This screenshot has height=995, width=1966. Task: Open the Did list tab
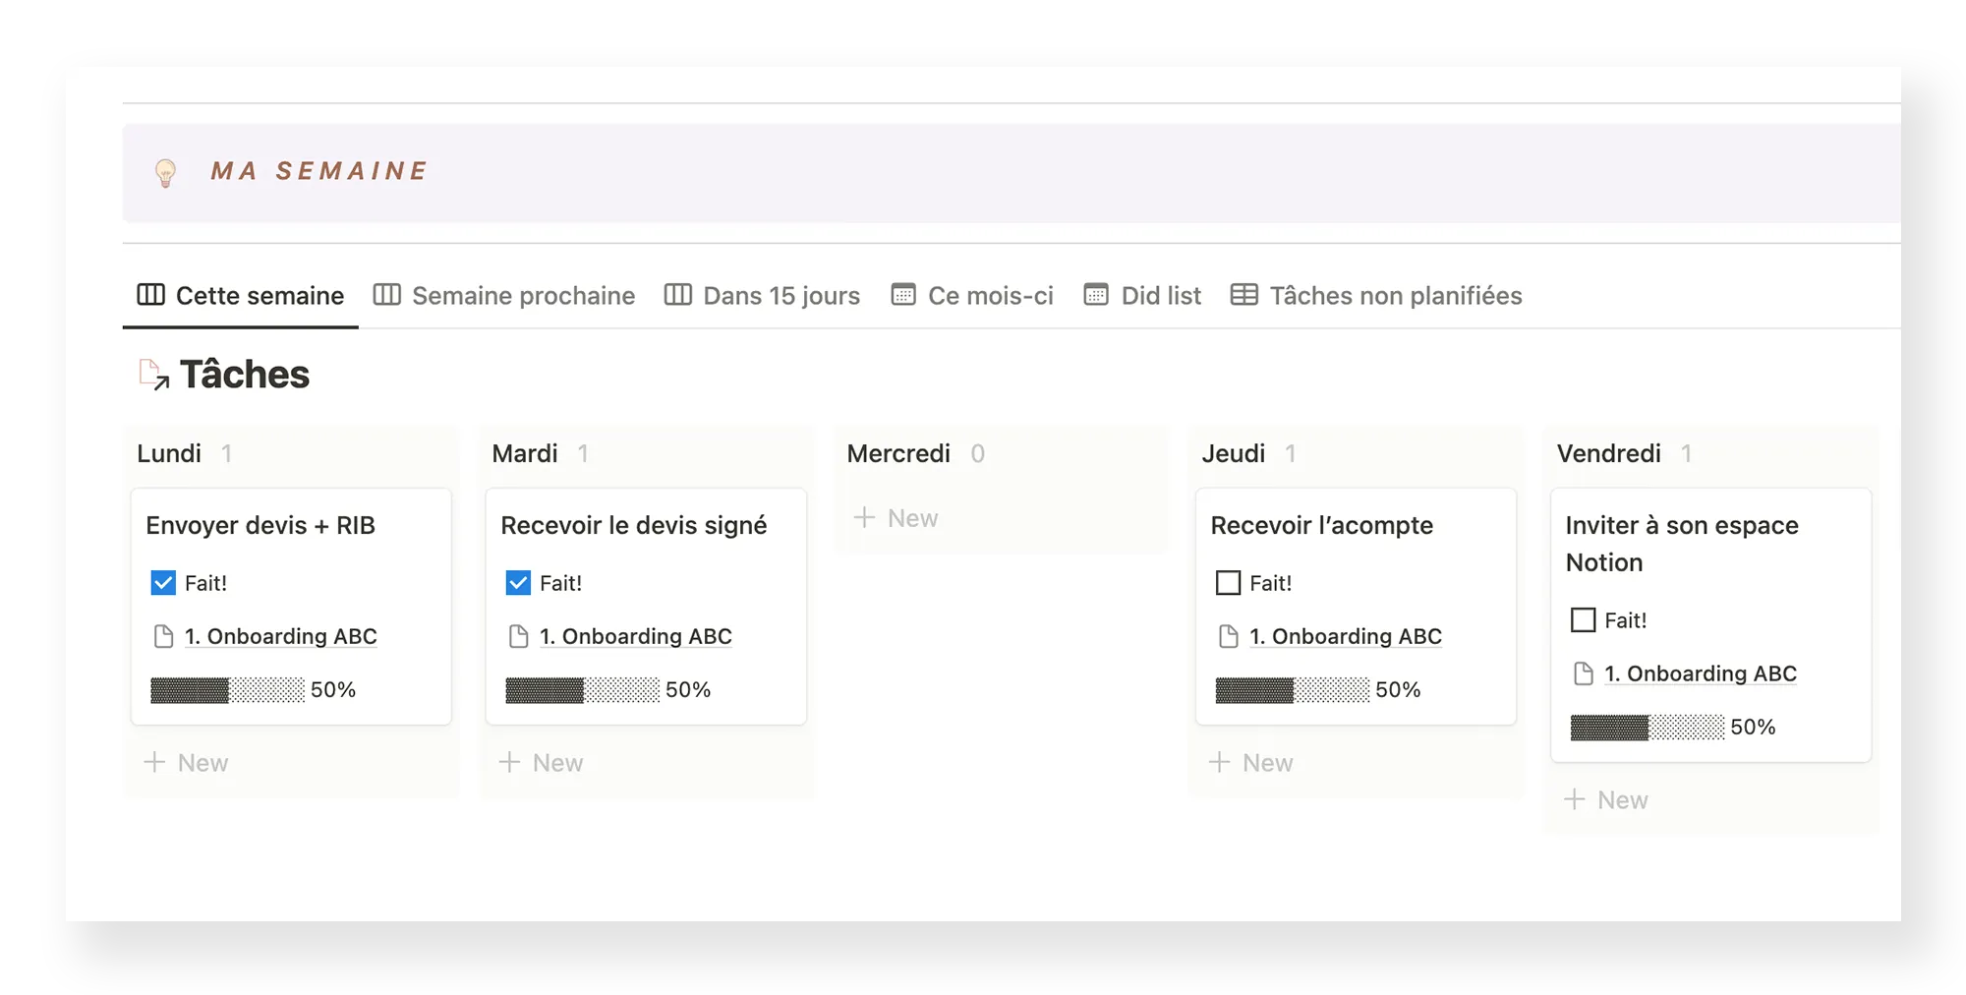pyautogui.click(x=1142, y=295)
